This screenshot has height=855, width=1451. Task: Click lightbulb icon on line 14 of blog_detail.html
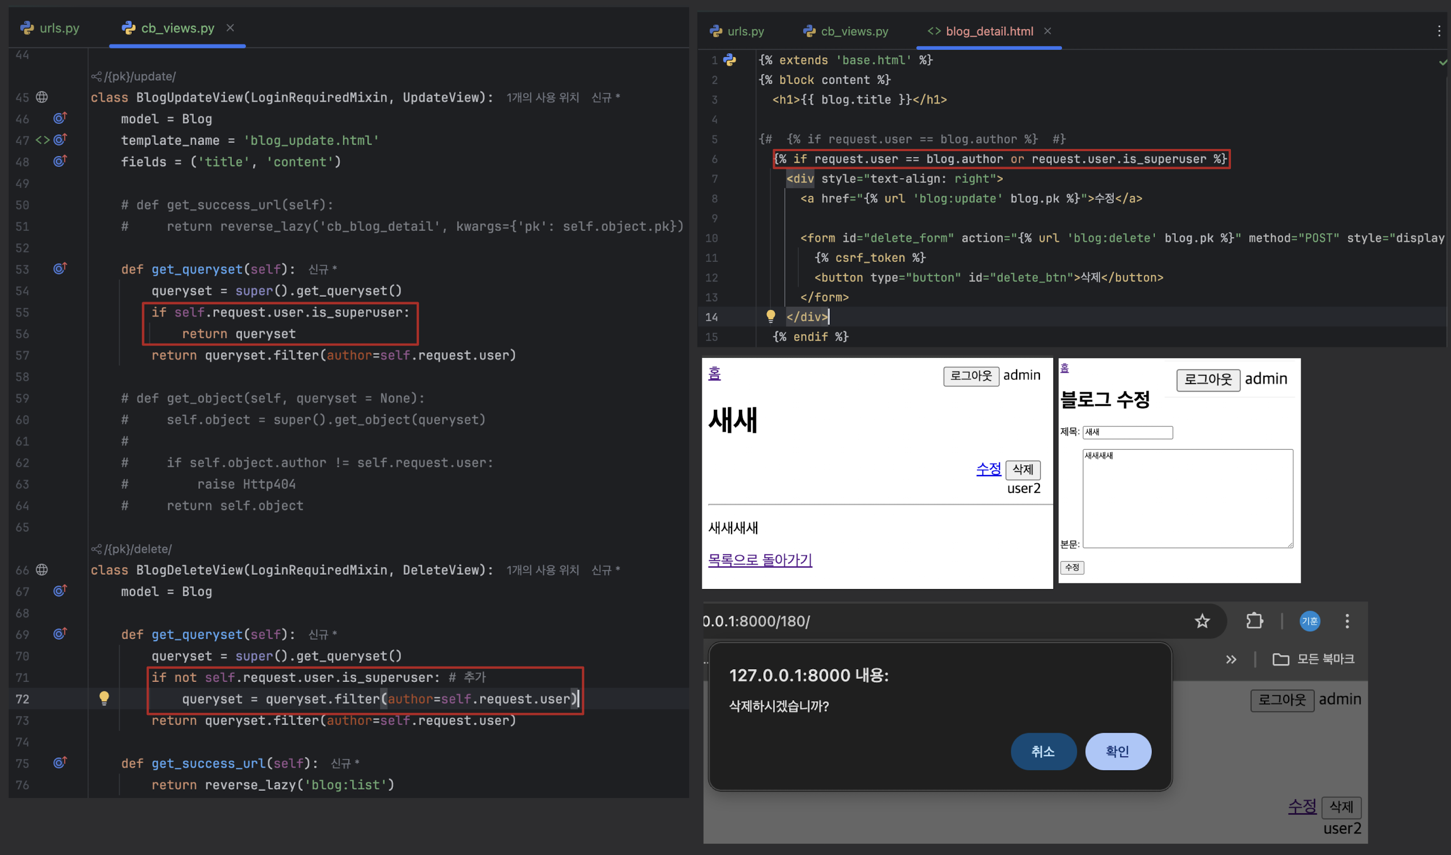coord(770,316)
